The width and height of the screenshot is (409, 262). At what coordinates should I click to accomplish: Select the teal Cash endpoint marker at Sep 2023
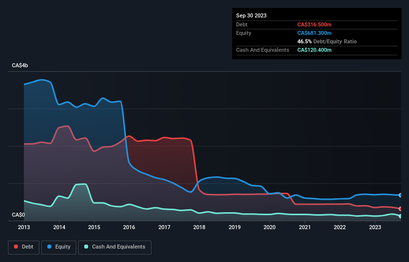point(401,216)
